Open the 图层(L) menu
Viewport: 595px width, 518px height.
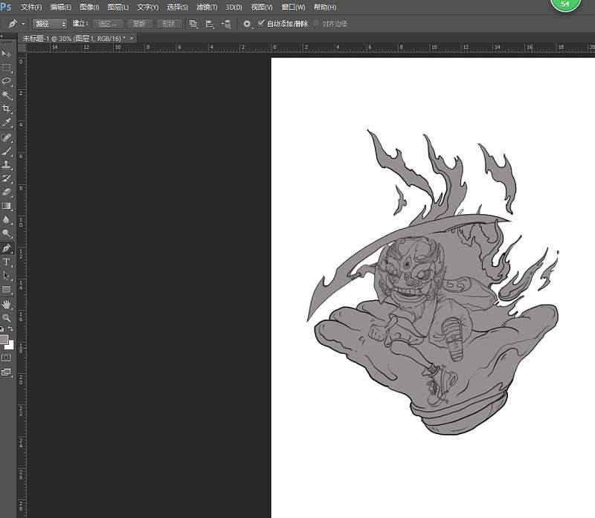(x=118, y=7)
